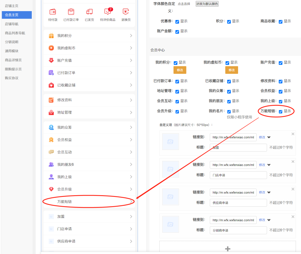
Task: Click 还原为默认颜色 button
Action: (207, 4)
